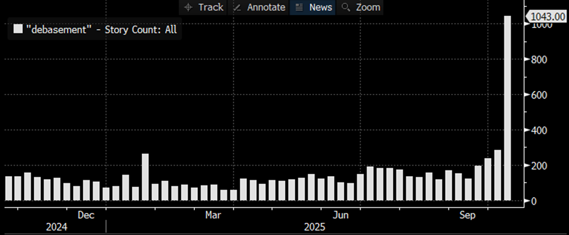The height and width of the screenshot is (235, 569).
Task: Select the "debasement" Story Count legend text
Action: pyautogui.click(x=102, y=29)
